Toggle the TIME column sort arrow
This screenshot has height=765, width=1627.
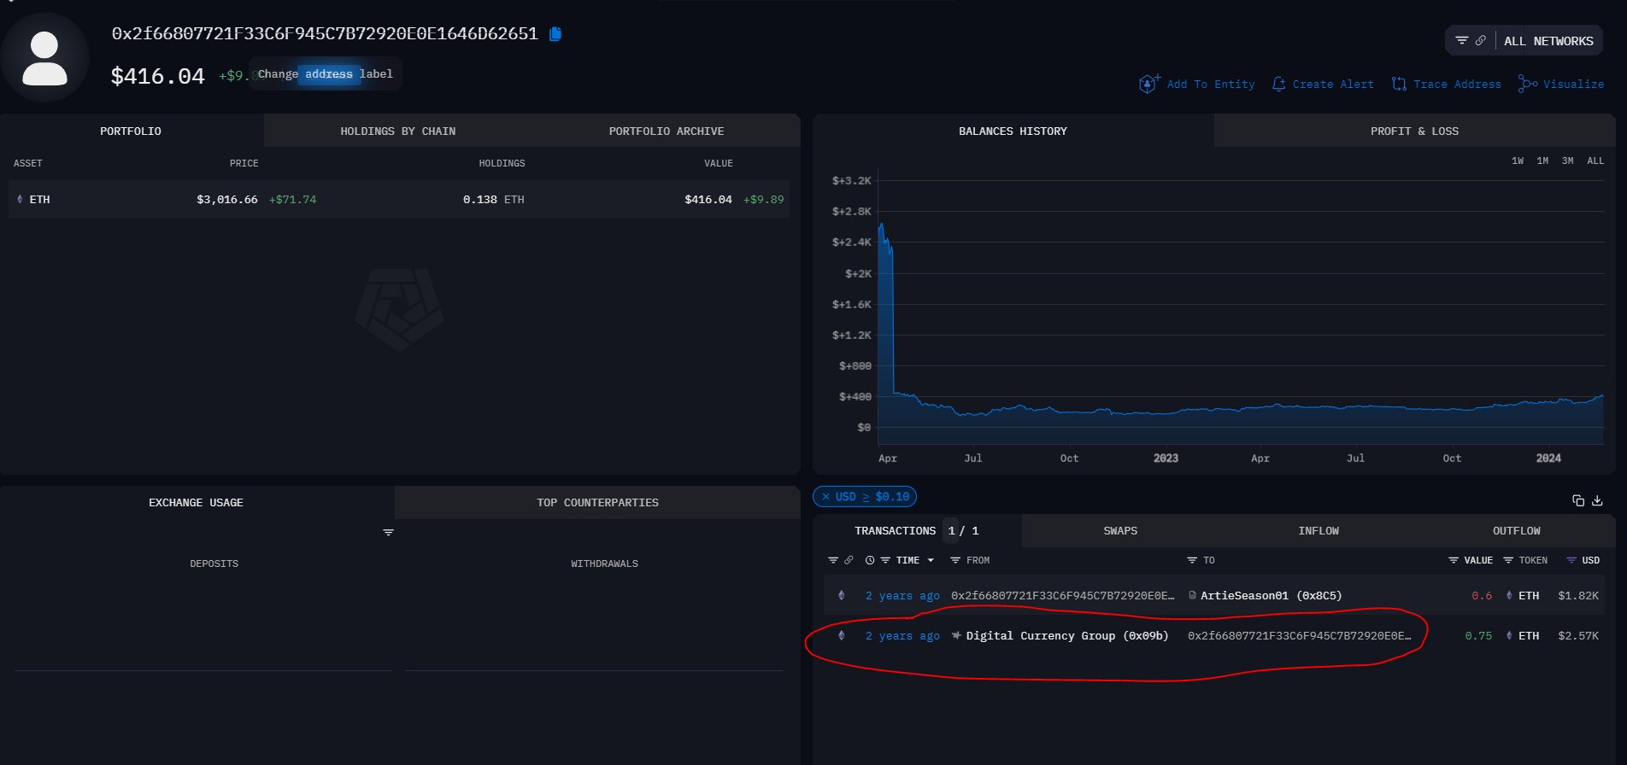(931, 561)
